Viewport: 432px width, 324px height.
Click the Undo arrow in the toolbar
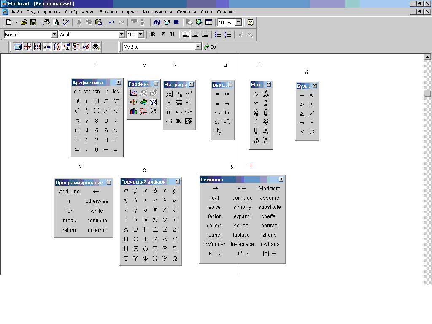[111, 22]
